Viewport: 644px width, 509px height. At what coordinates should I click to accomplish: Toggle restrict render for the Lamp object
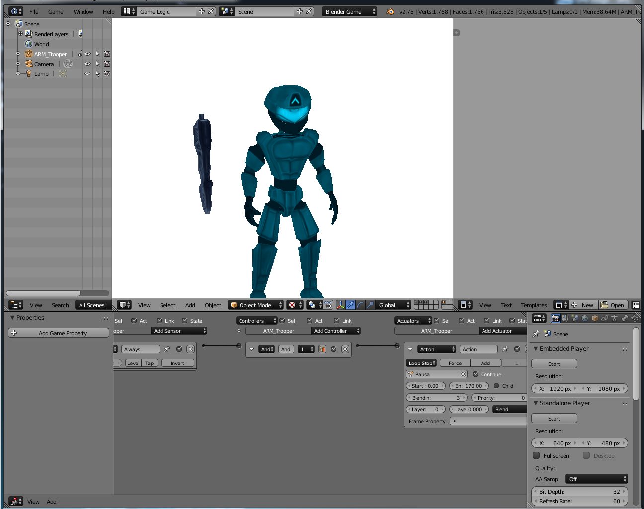107,73
